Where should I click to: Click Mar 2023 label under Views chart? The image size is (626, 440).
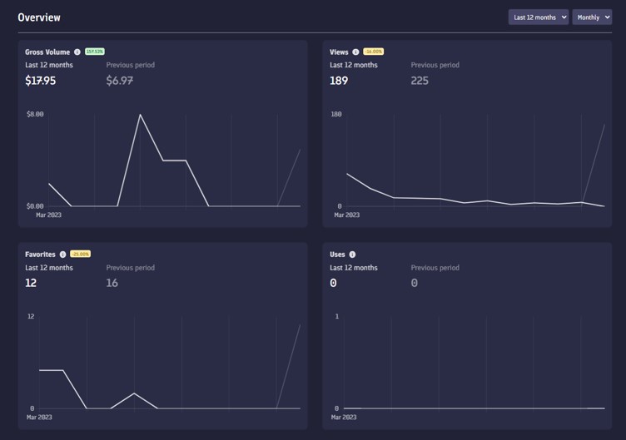[x=346, y=215]
